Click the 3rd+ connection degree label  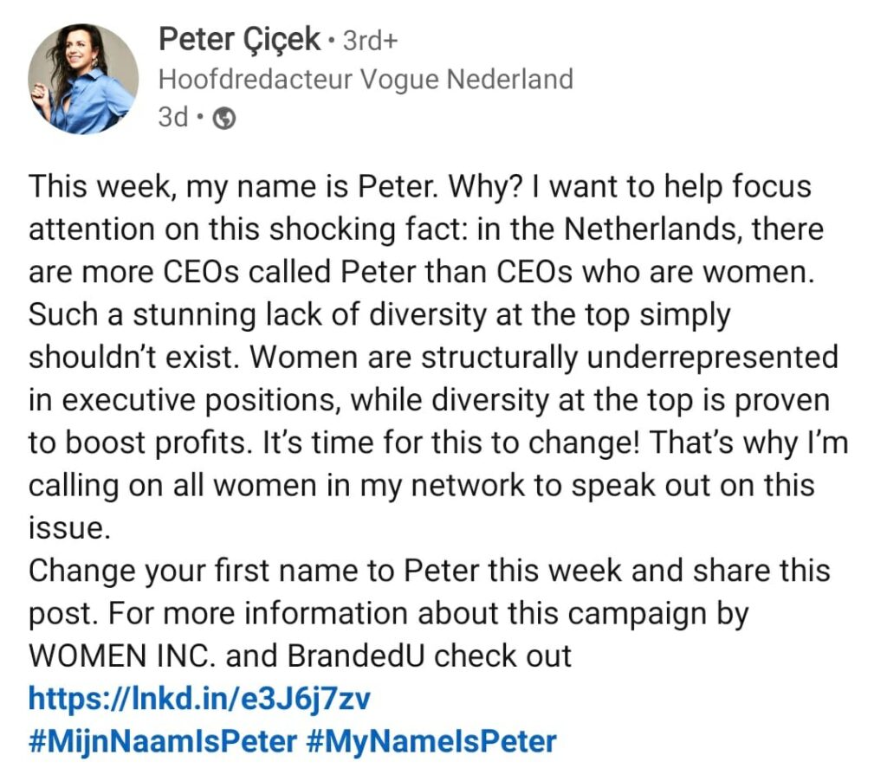point(371,40)
